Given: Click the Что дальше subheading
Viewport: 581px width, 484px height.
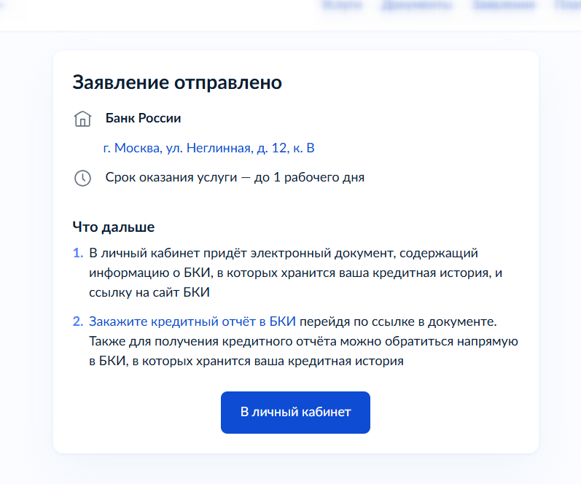Looking at the screenshot, I should point(114,227).
